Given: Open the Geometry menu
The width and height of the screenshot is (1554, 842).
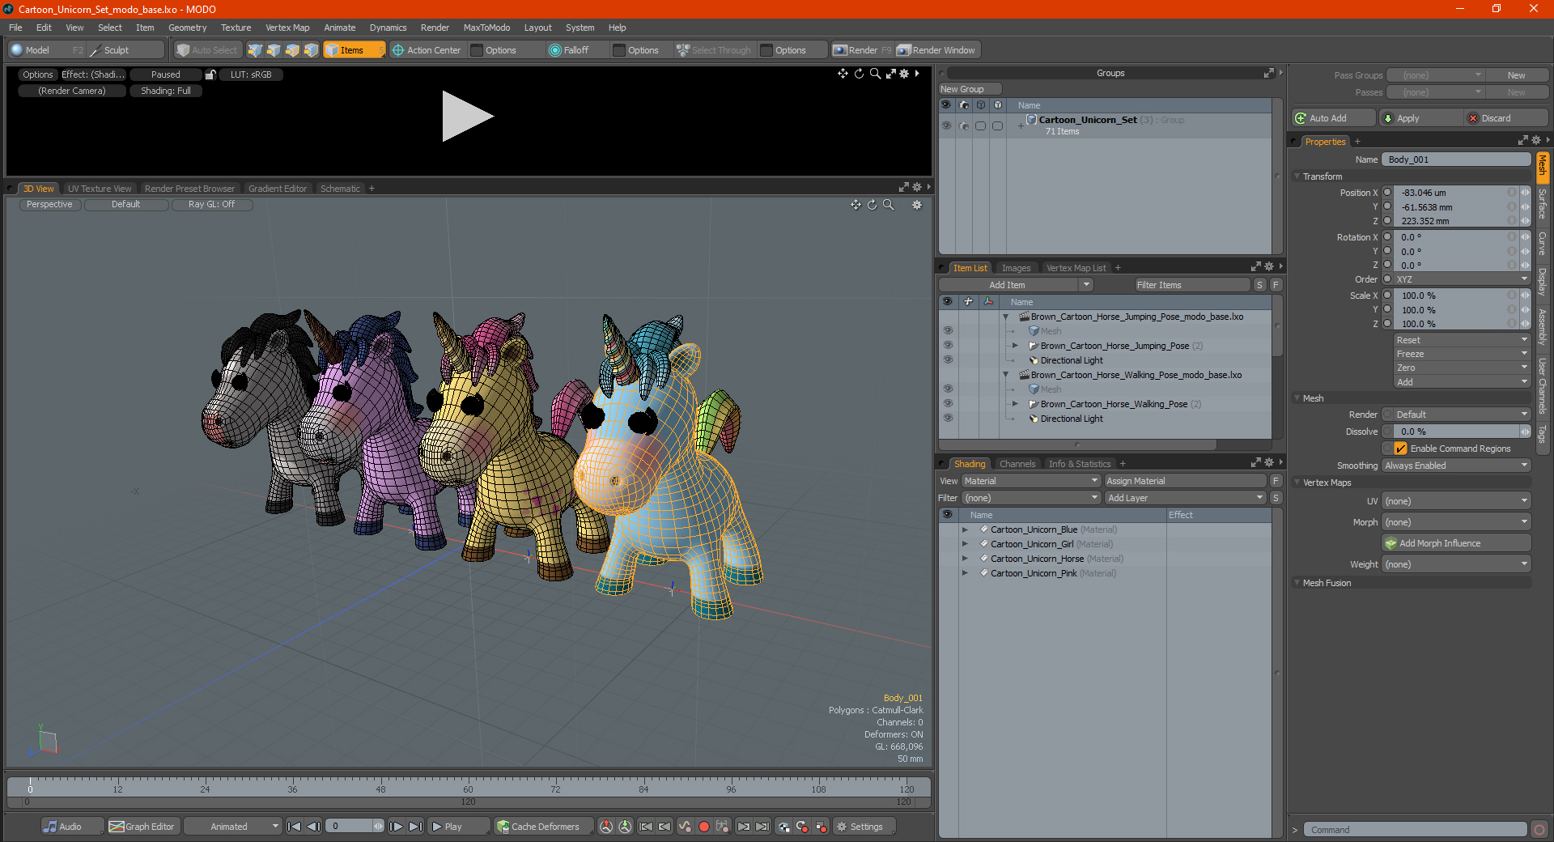Looking at the screenshot, I should pyautogui.click(x=187, y=28).
